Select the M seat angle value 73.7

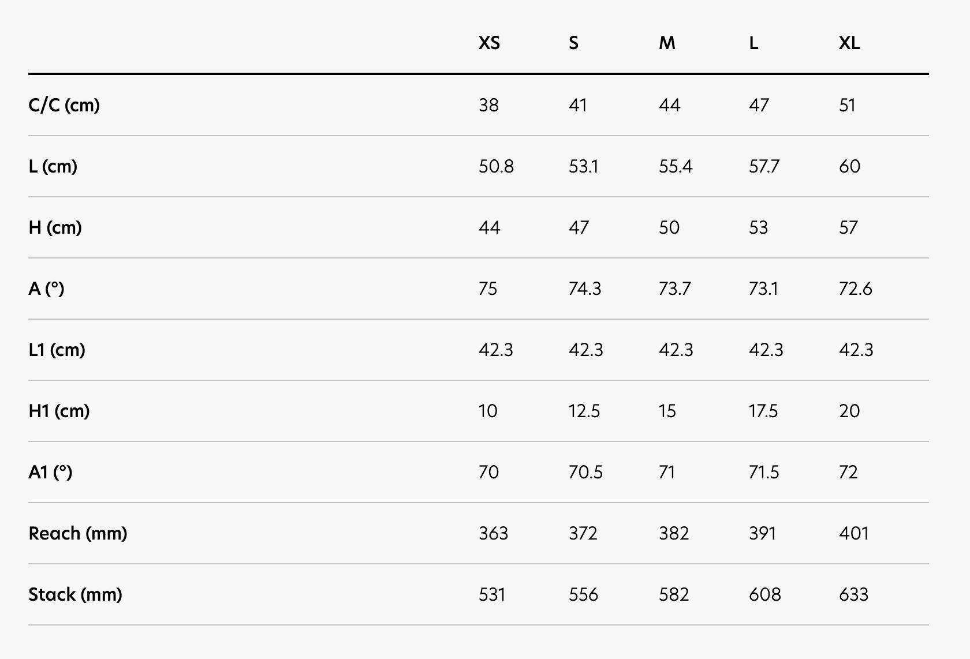coord(674,289)
